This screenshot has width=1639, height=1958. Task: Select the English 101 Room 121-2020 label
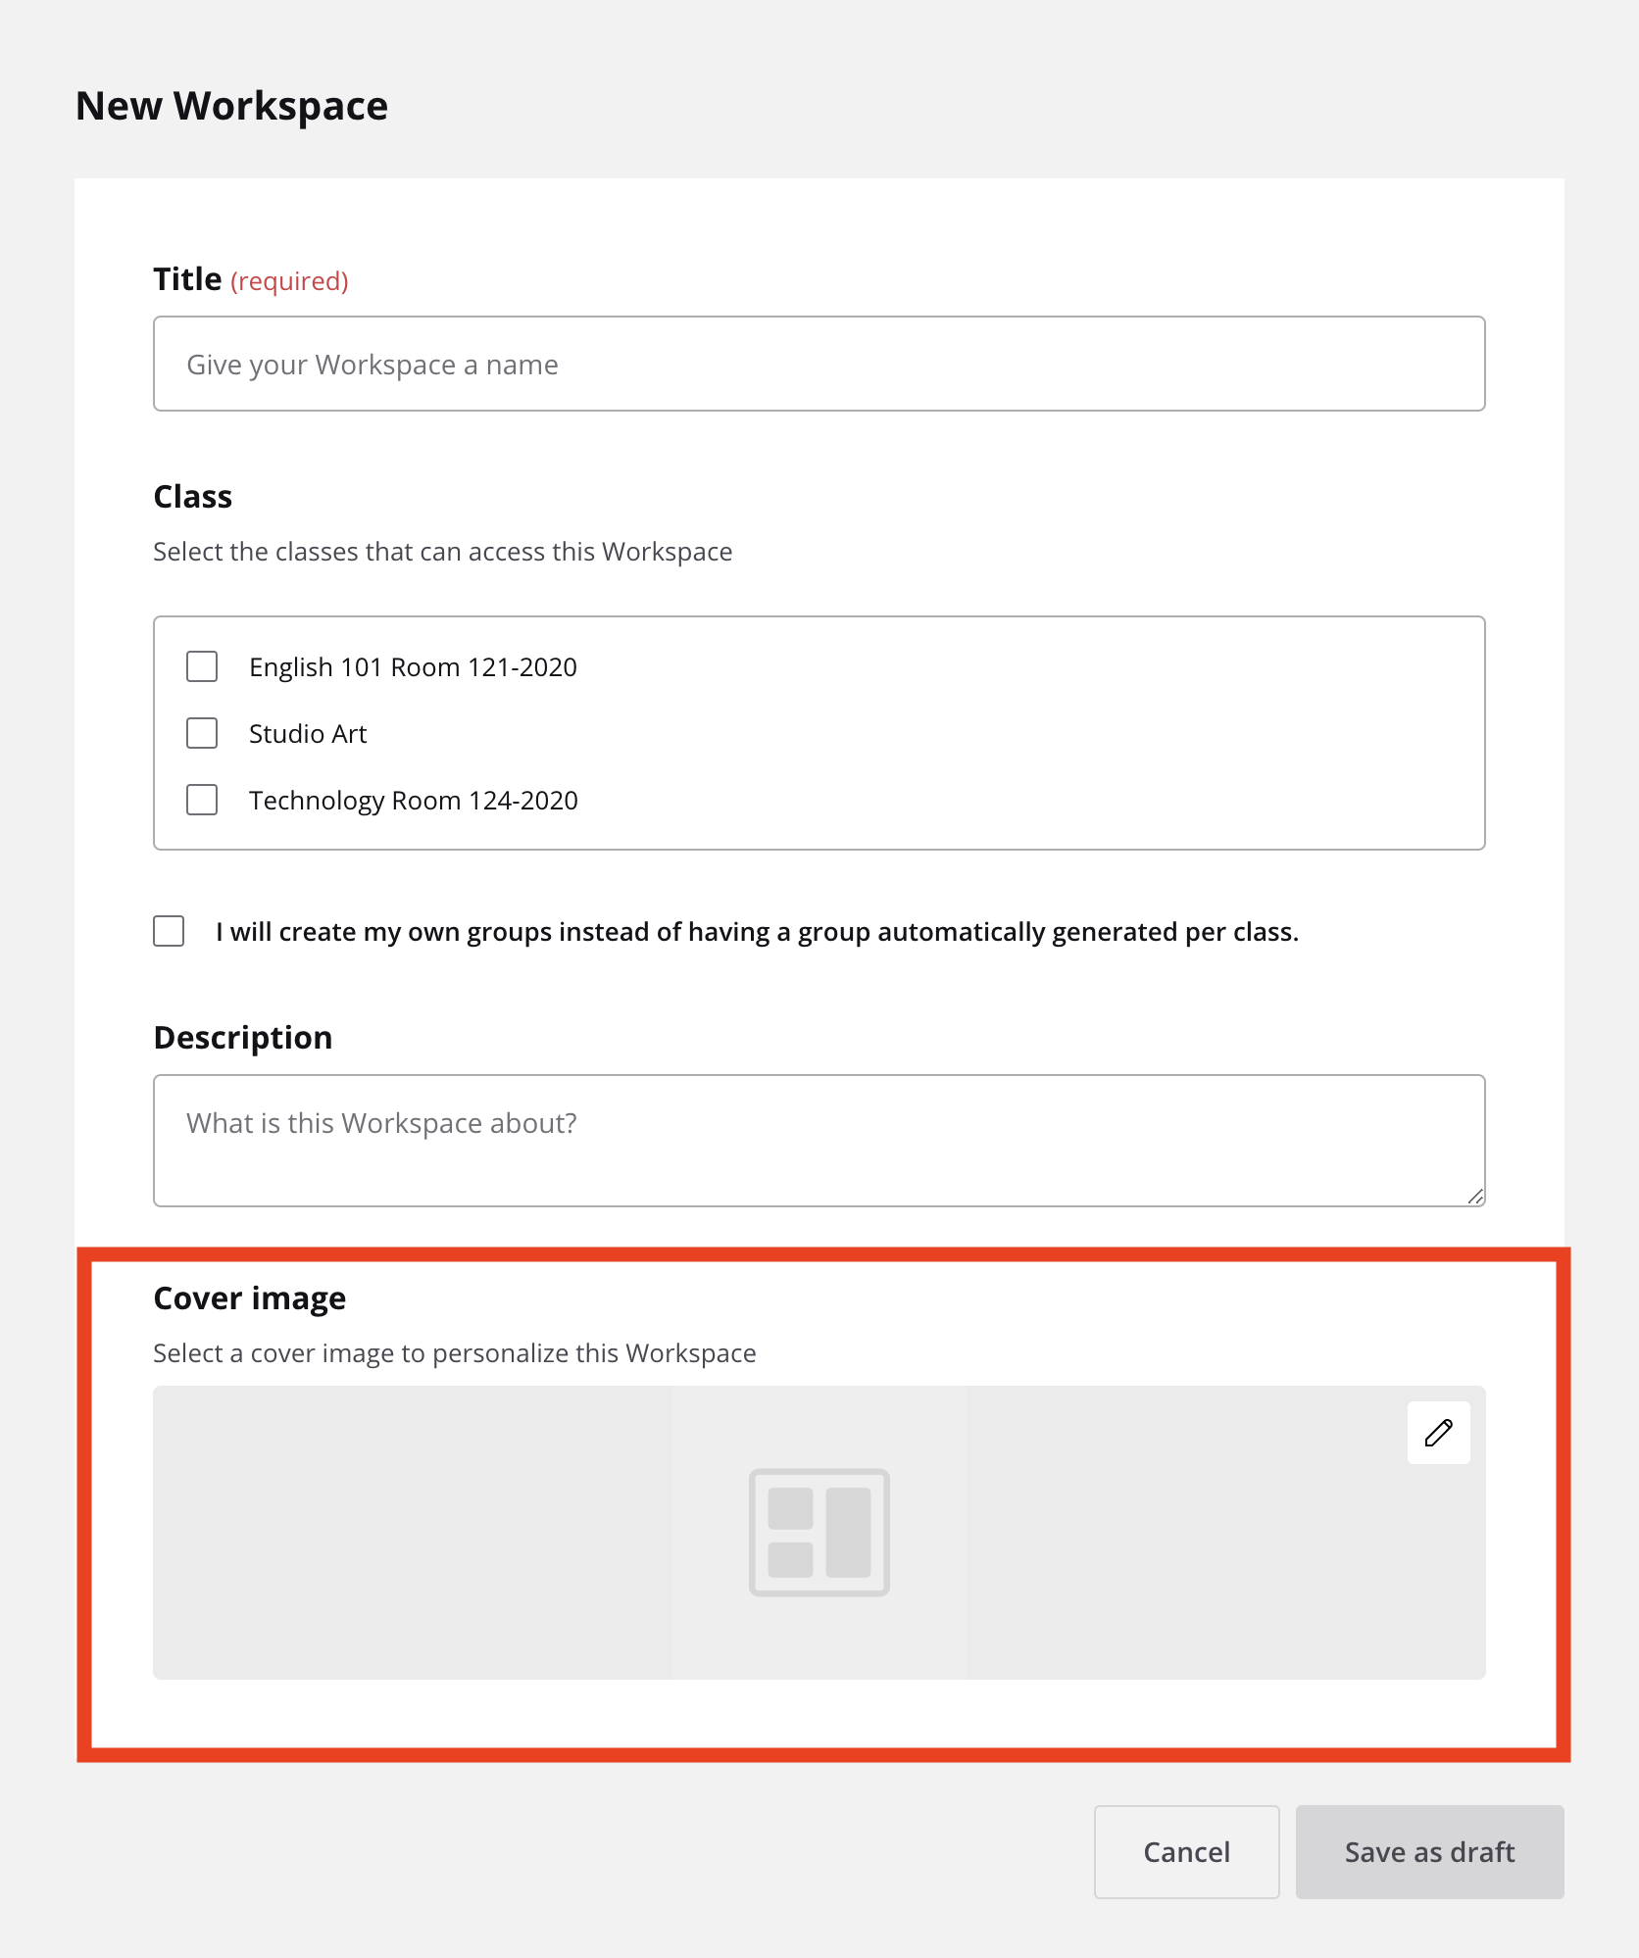[x=413, y=667]
